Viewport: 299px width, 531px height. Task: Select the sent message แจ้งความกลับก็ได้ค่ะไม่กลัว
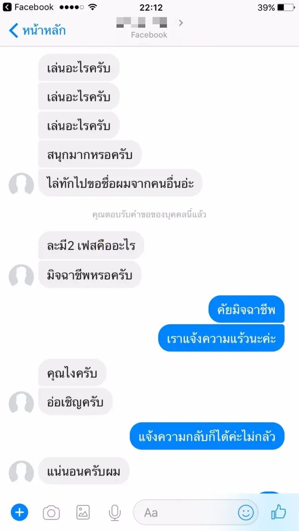pos(207,436)
